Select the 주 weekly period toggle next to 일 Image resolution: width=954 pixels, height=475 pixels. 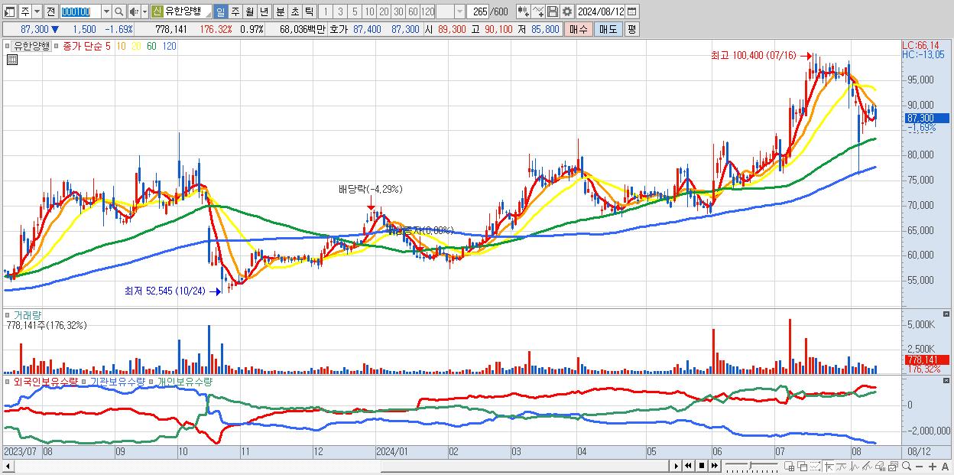[x=235, y=11]
